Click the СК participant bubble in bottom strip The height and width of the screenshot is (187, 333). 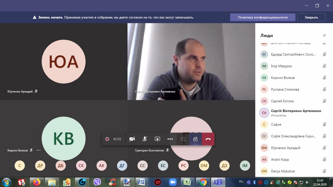coord(81,165)
